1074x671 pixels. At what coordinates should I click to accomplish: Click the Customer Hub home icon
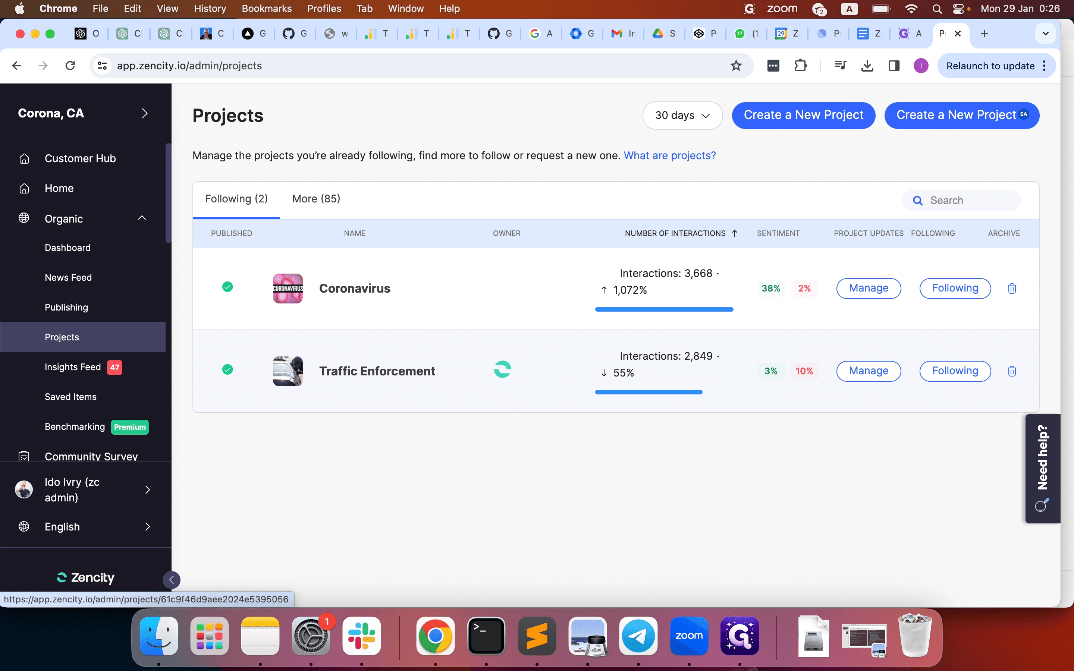click(24, 158)
